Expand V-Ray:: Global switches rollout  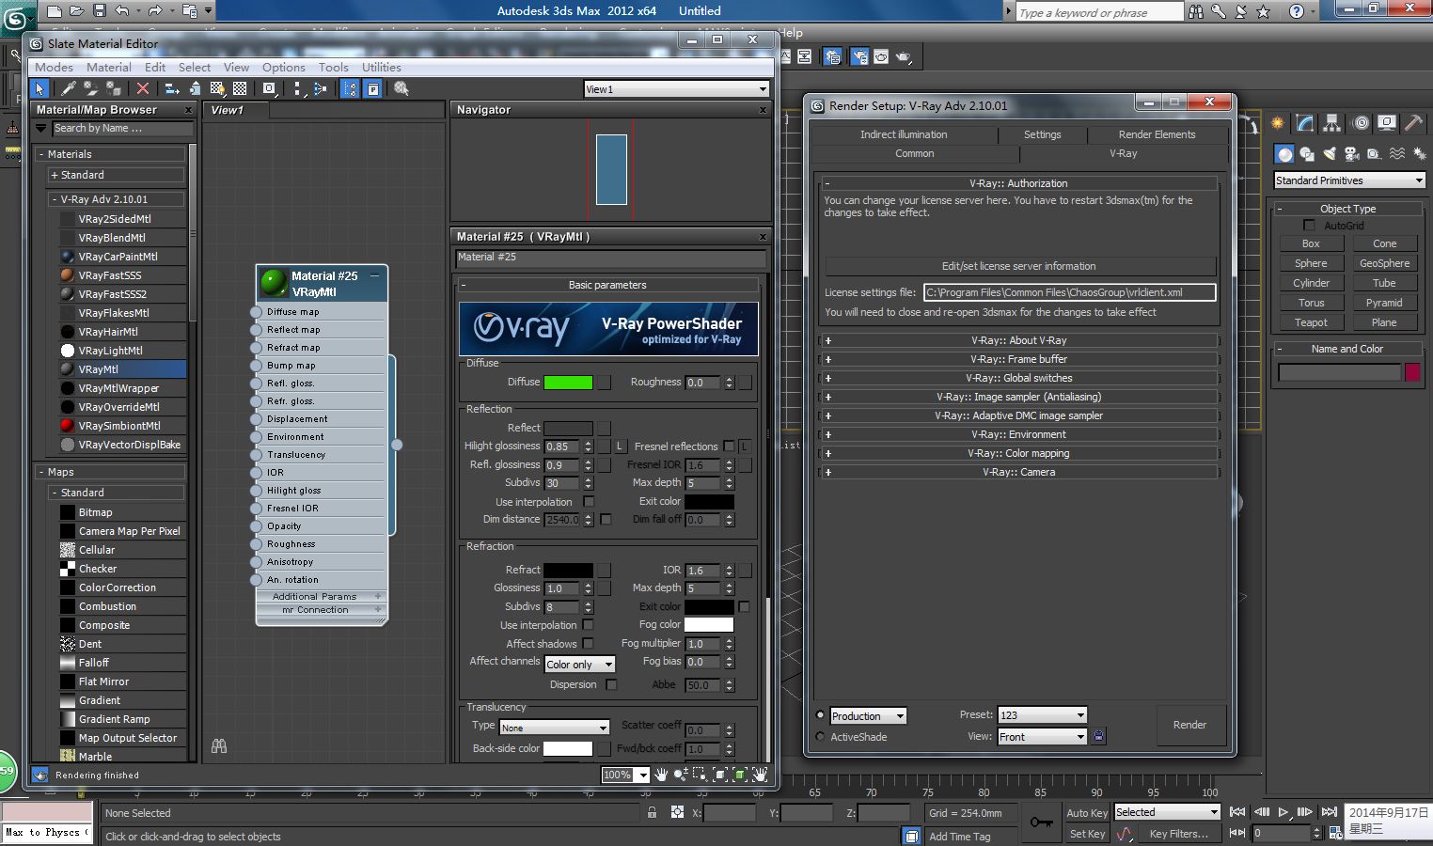[x=1020, y=378]
